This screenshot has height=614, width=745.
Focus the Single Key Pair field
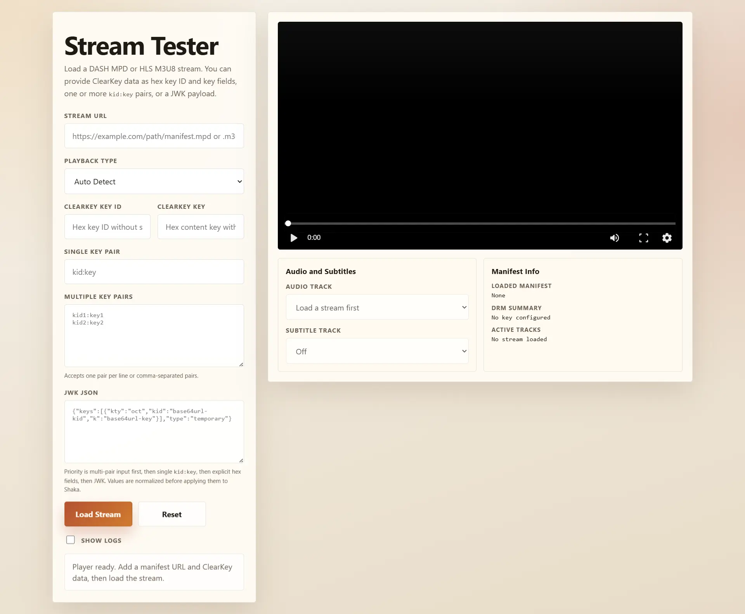click(154, 272)
